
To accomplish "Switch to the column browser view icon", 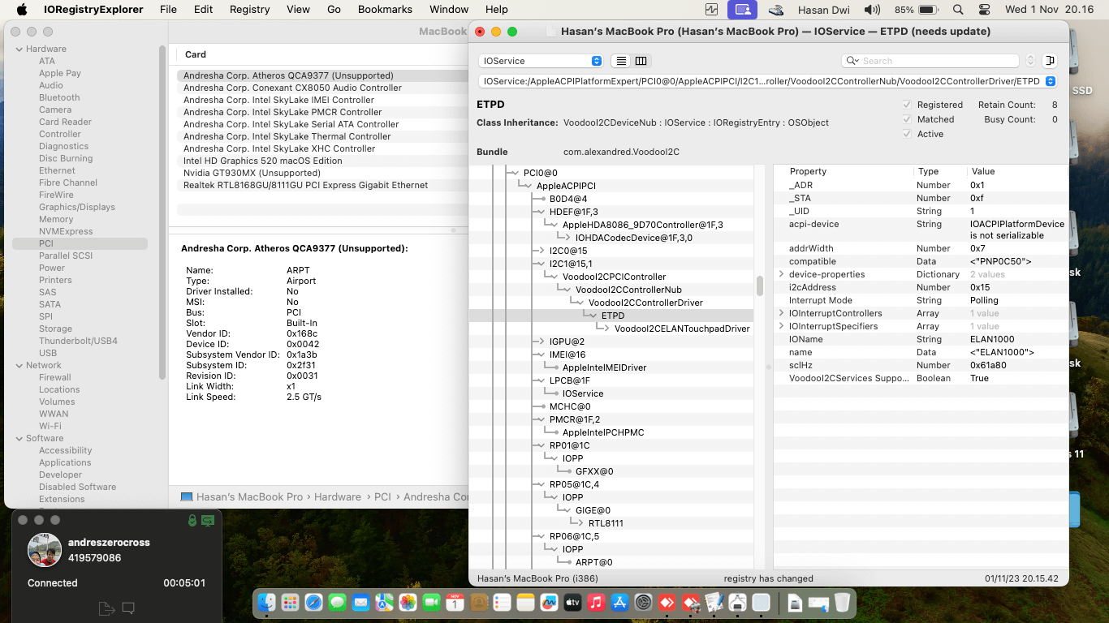I will coord(641,61).
